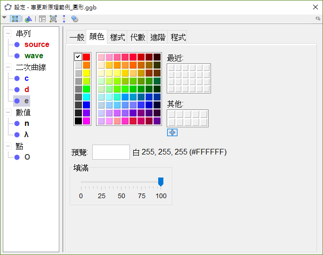Toggle visibility bullet next to wave

17,56
